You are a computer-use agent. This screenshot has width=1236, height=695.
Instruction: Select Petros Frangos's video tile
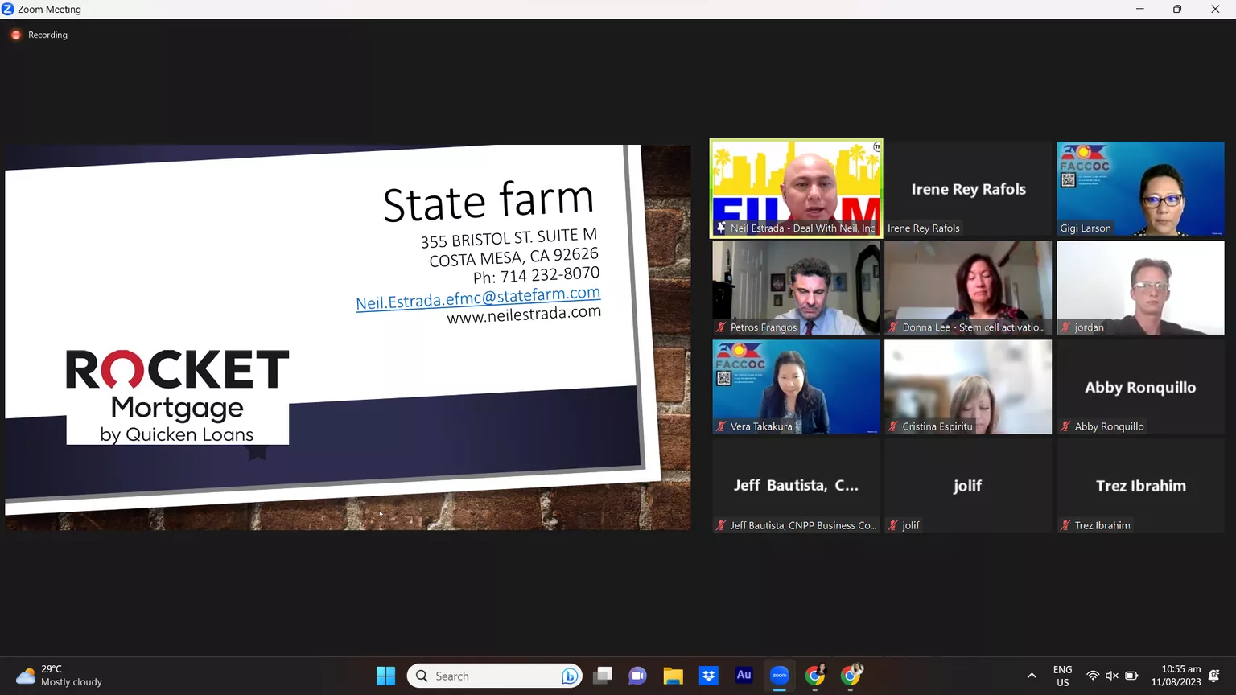click(796, 288)
